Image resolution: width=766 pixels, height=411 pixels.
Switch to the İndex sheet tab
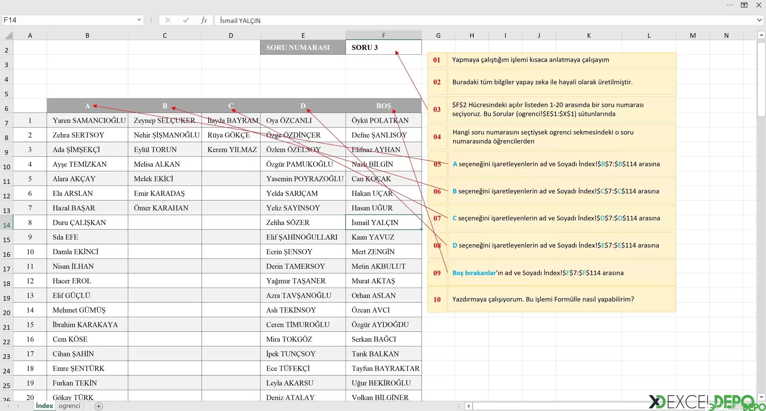click(44, 406)
